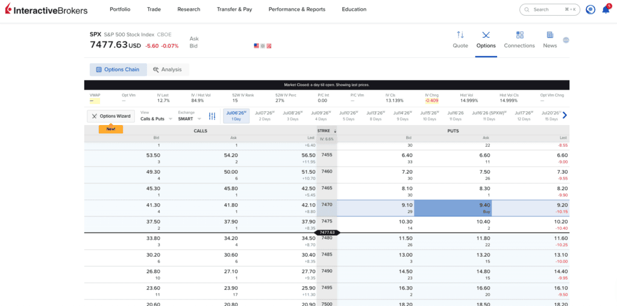
Task: Click the PUTS header
Action: point(453,131)
